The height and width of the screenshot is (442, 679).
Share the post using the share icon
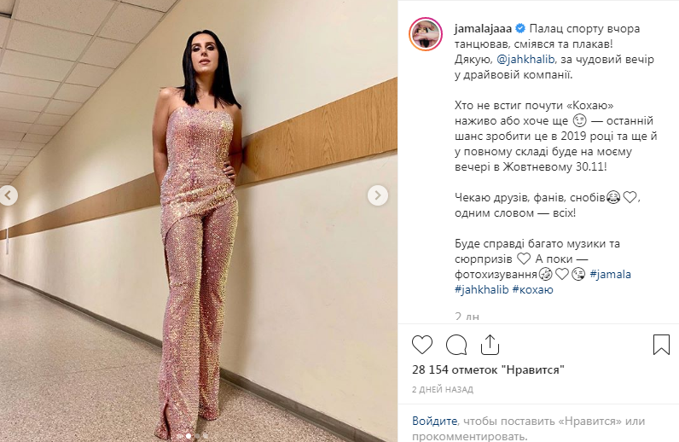490,345
